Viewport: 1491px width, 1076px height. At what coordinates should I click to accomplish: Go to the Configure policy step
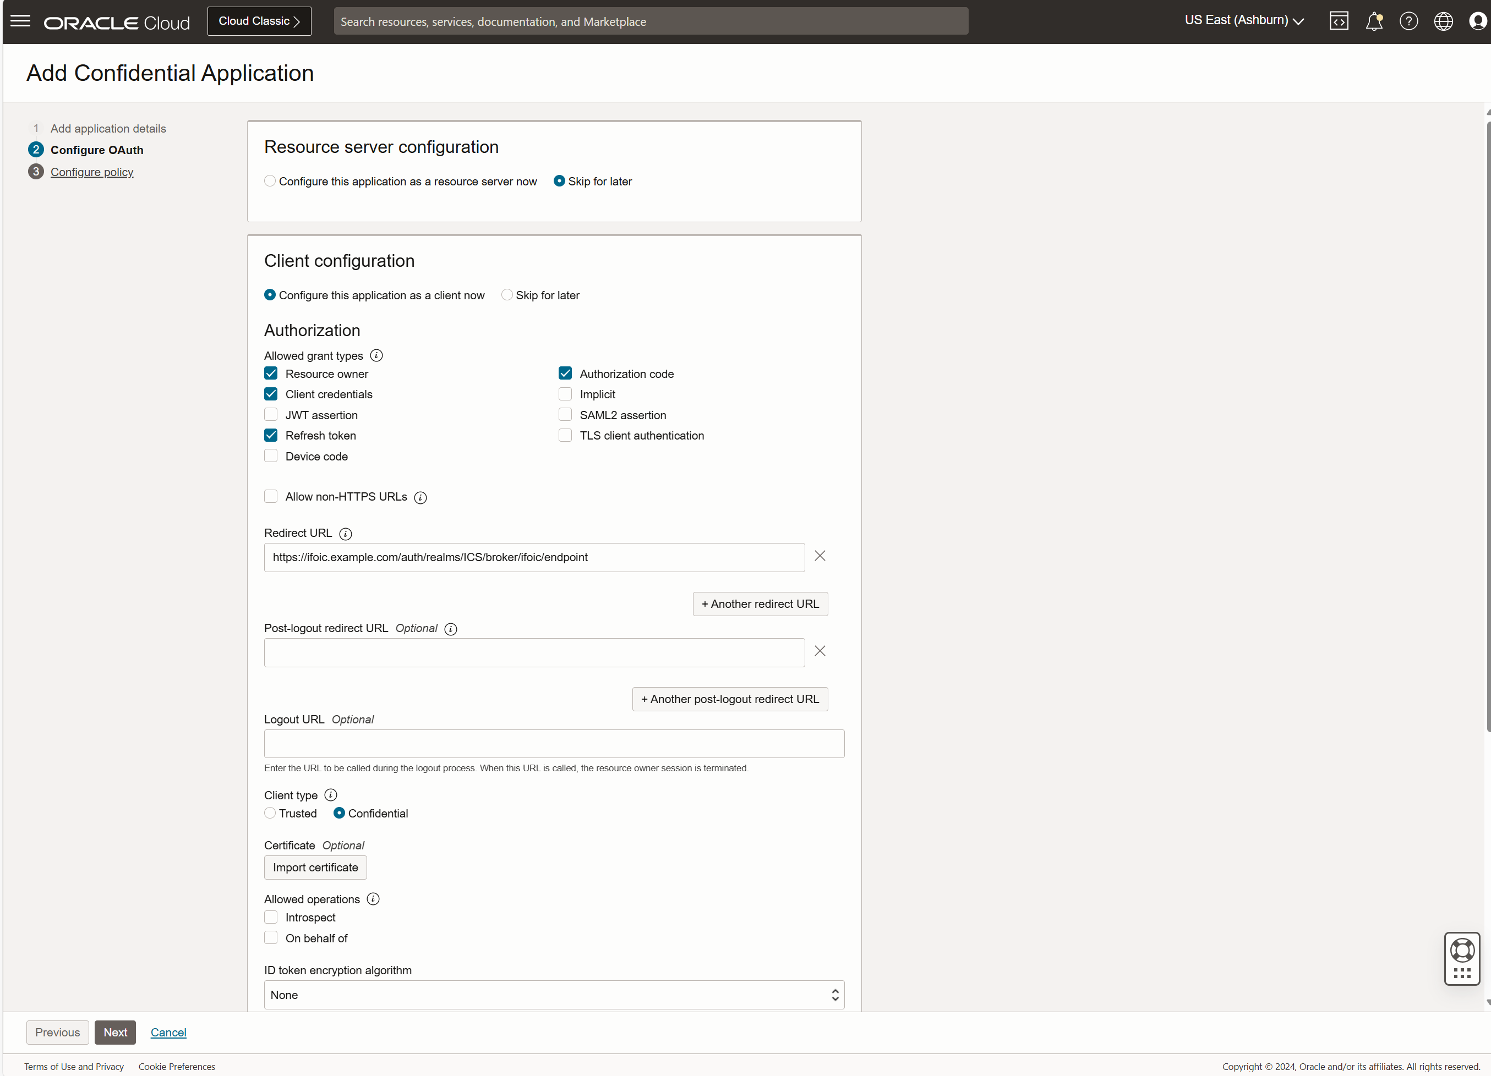tap(91, 172)
